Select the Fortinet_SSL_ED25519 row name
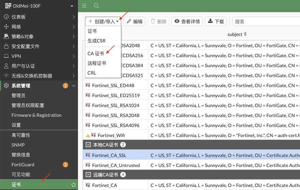 (116, 95)
